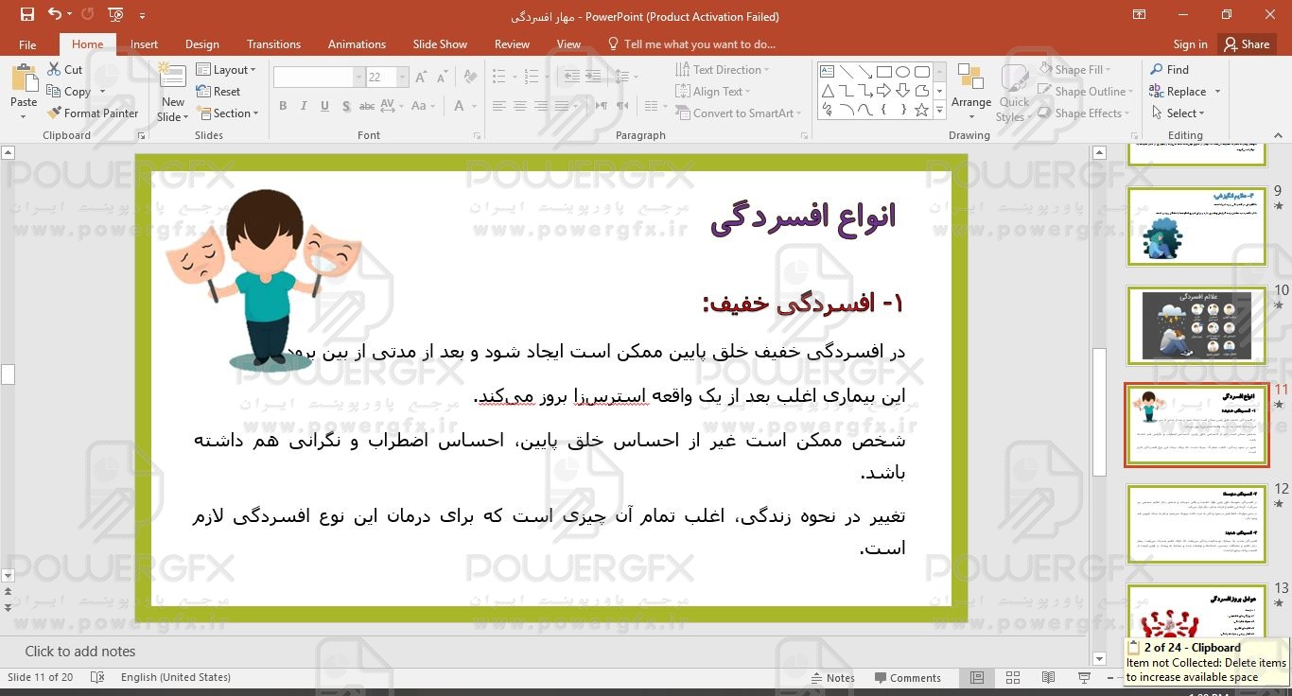Select slide 10 thumbnail in slide panel

click(x=1196, y=325)
